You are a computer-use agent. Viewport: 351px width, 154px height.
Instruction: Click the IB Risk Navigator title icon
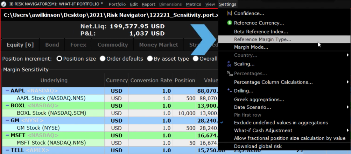[x=4, y=4]
